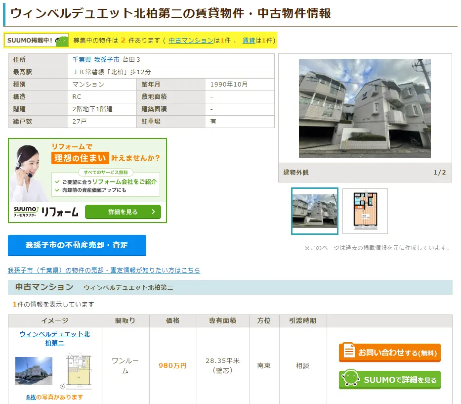Click the large 建物外観 photo
The width and height of the screenshot is (461, 404).
point(365,108)
